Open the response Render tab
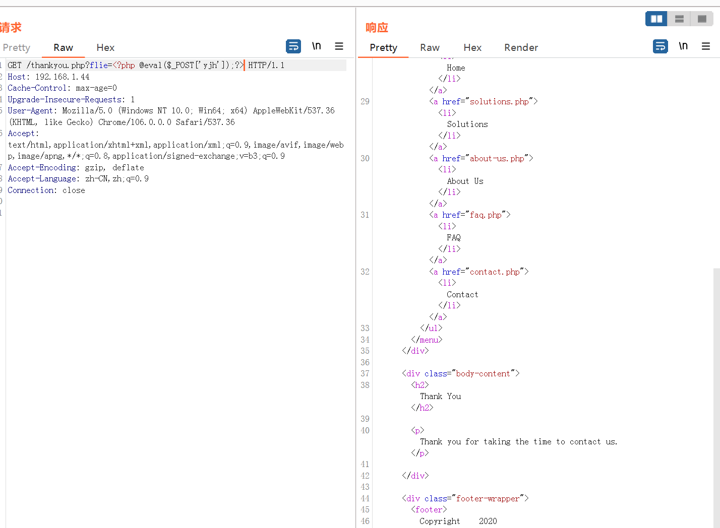This screenshot has height=528, width=720. (x=521, y=47)
